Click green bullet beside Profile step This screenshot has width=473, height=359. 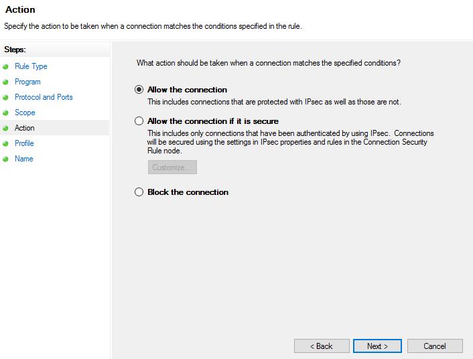pyautogui.click(x=5, y=143)
